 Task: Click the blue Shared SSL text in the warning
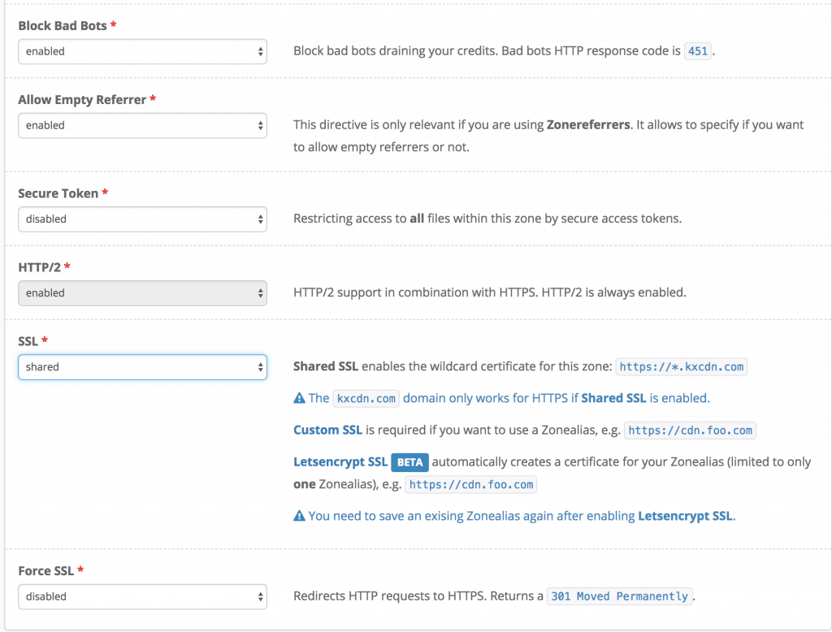tap(613, 398)
